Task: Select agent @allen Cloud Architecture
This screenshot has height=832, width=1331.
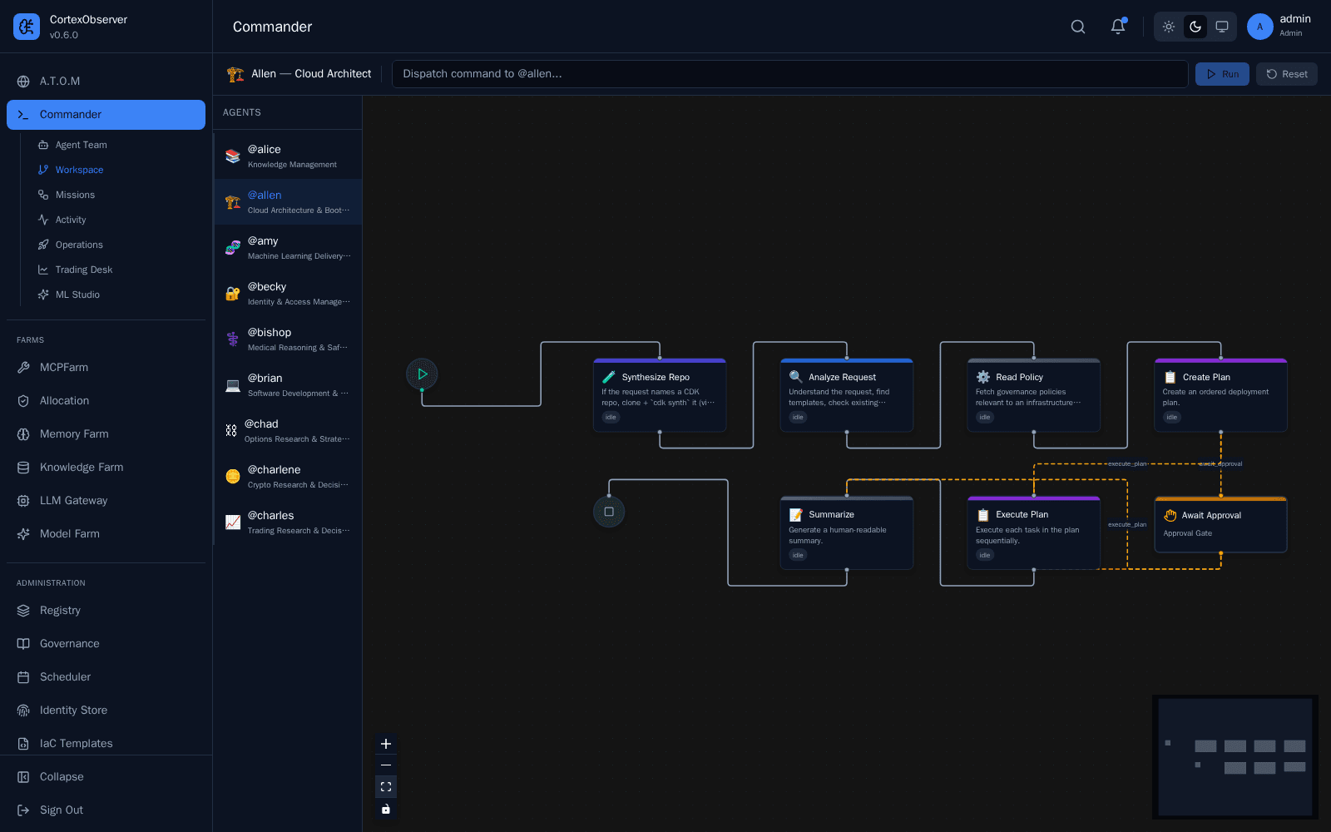Action: [x=288, y=202]
